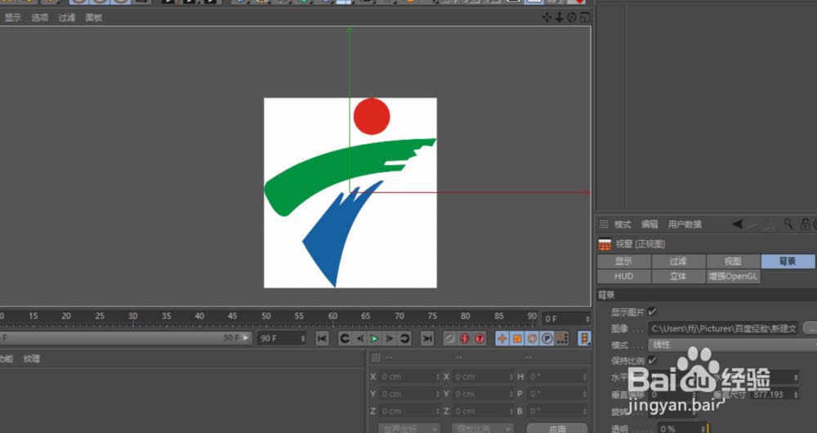Click the browse button beside image path

[809, 328]
